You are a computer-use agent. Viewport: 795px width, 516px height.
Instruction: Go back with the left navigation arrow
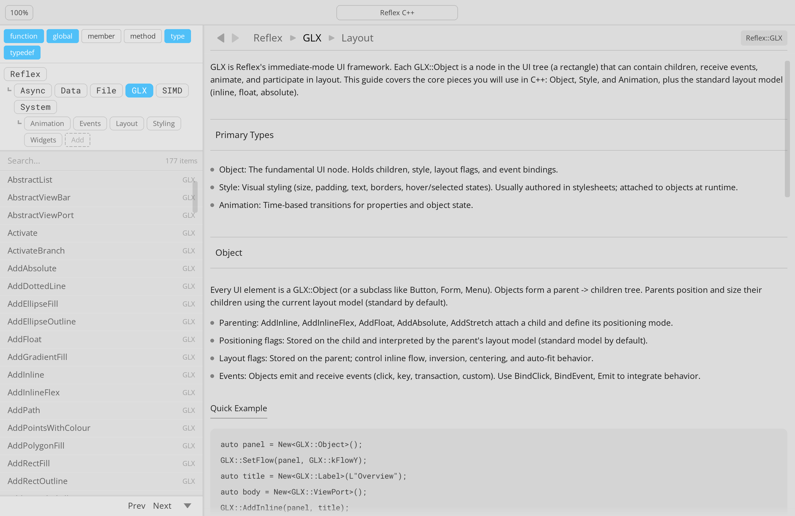(220, 38)
